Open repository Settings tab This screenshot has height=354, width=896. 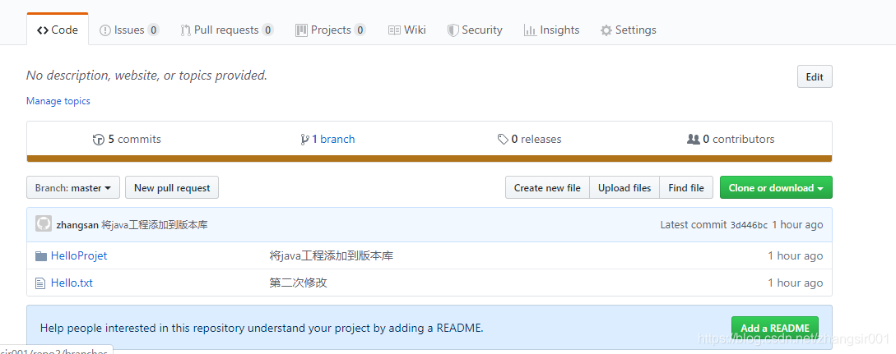pos(628,30)
